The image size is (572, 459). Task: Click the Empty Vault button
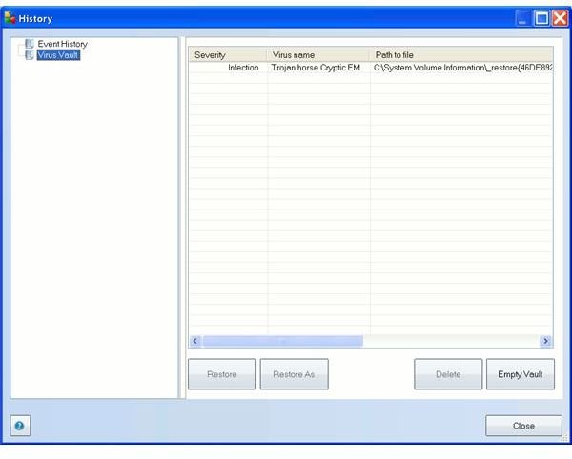pos(521,374)
